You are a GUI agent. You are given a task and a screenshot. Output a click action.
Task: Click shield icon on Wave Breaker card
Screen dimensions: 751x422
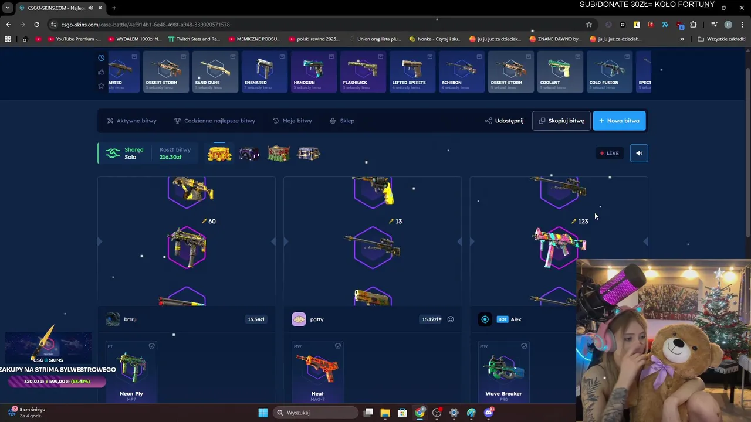(x=524, y=346)
